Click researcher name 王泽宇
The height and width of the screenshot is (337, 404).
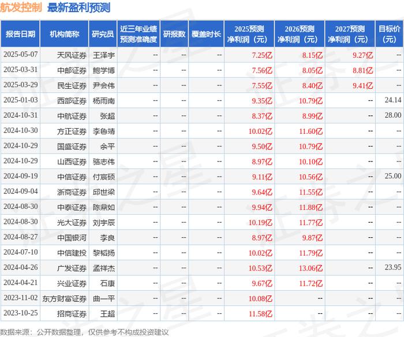pos(104,55)
